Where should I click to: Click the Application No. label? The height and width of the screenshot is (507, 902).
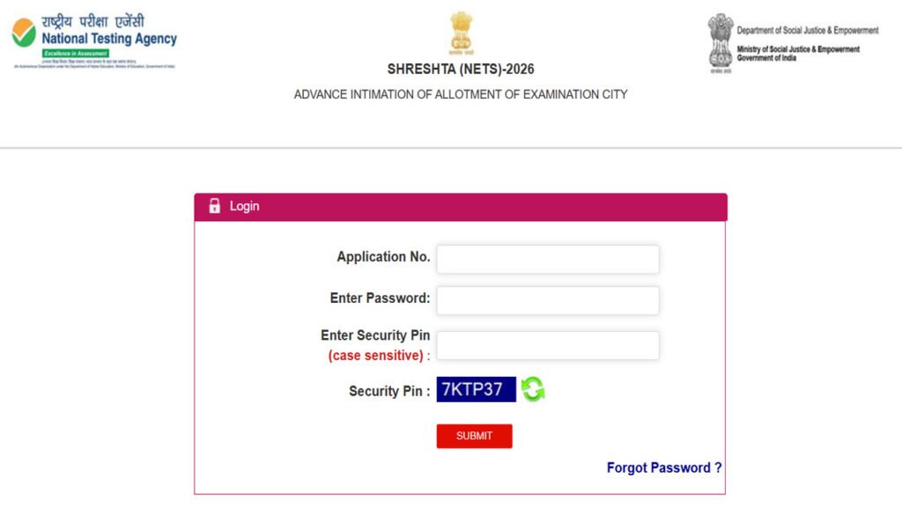(382, 256)
